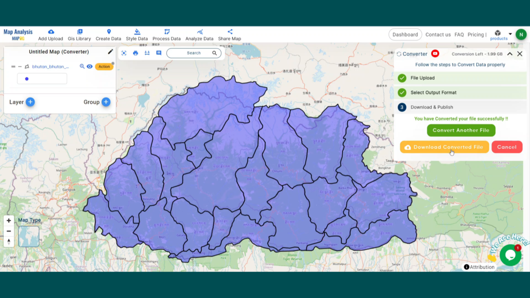The image size is (530, 298).
Task: Select the Create Data tool
Action: (x=108, y=34)
